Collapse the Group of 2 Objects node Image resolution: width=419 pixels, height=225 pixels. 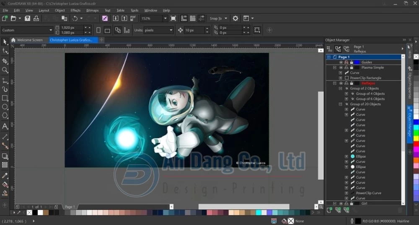tap(340, 88)
